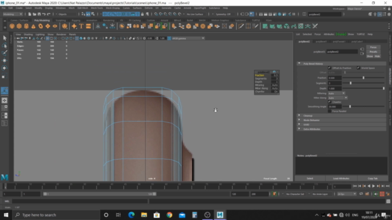Click the Presets button
Viewport: 392px width, 220px height.
click(373, 51)
